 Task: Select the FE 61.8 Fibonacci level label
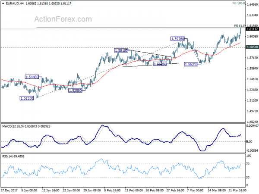240,26
